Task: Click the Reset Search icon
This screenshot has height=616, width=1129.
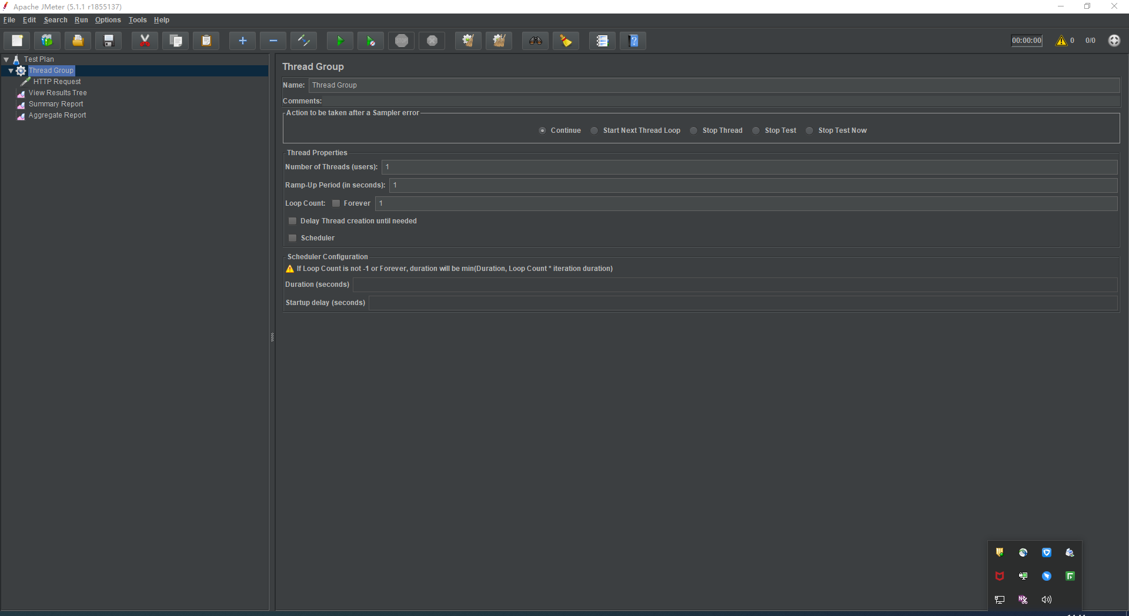Action: pos(566,41)
